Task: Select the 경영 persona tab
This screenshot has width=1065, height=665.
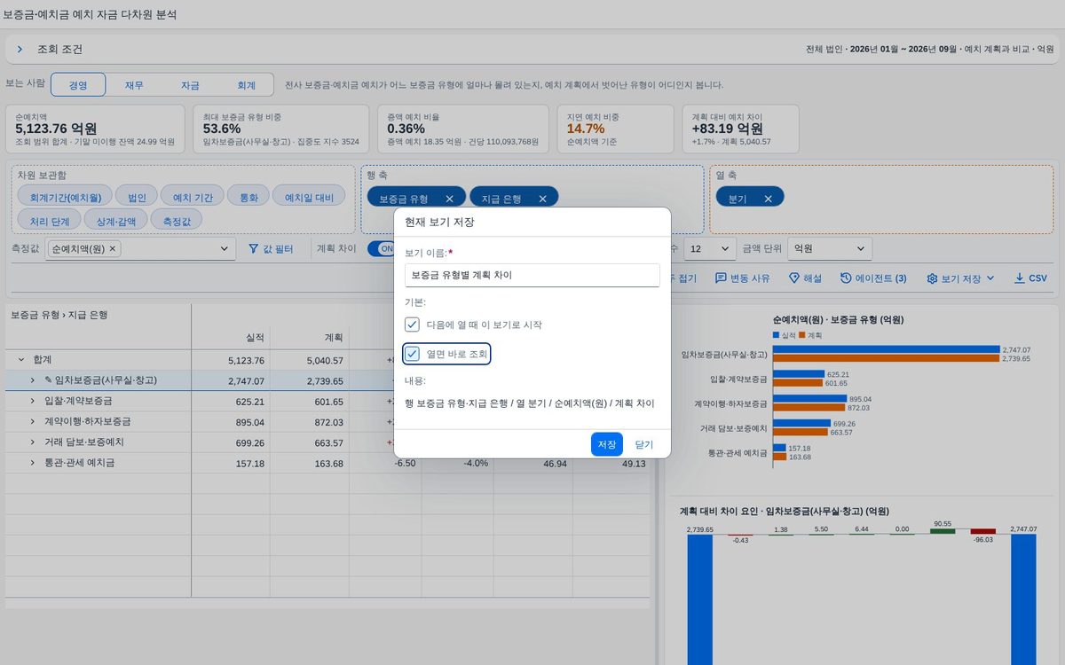Action: [78, 85]
